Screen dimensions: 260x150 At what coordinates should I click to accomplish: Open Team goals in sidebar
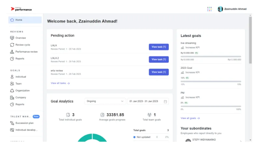coord(19,84)
